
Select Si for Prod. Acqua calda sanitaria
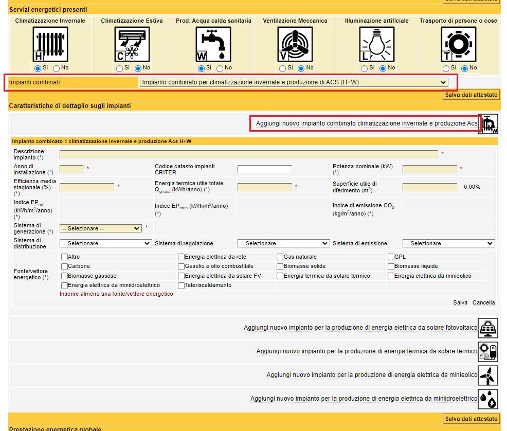click(x=201, y=68)
